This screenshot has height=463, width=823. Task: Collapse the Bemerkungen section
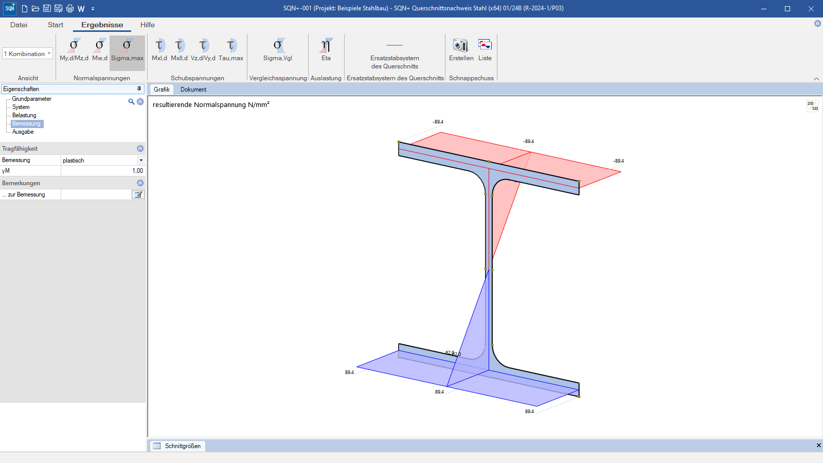point(140,183)
